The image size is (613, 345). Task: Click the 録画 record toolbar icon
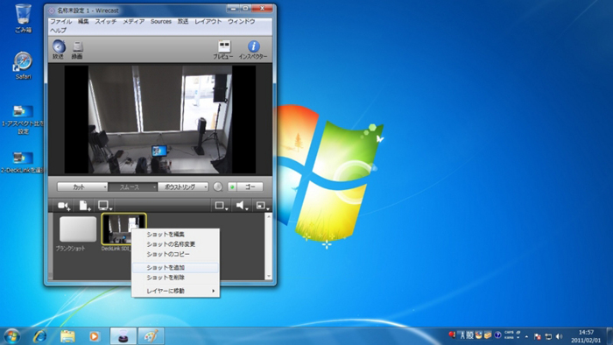click(77, 50)
